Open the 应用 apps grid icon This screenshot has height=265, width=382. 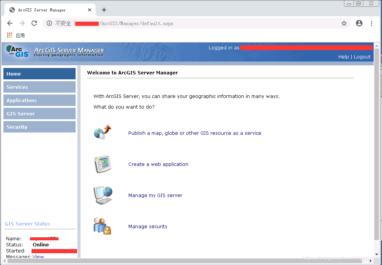coord(9,35)
